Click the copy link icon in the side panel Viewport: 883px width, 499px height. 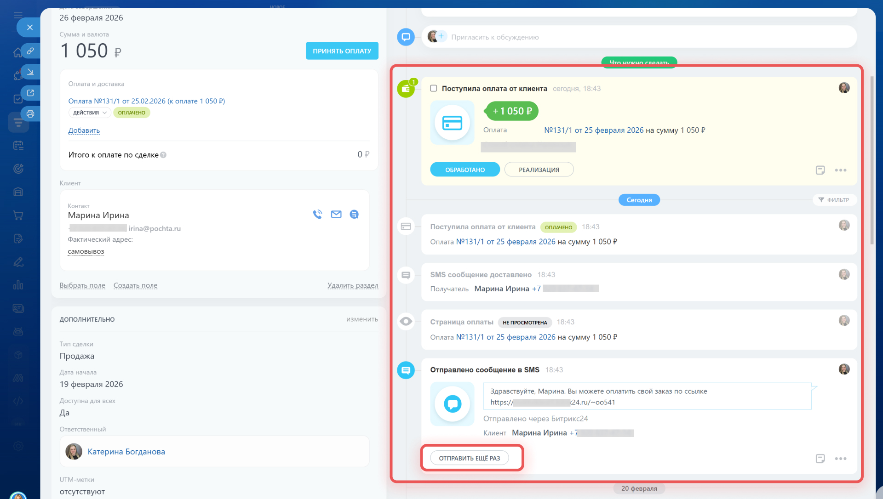pyautogui.click(x=30, y=51)
